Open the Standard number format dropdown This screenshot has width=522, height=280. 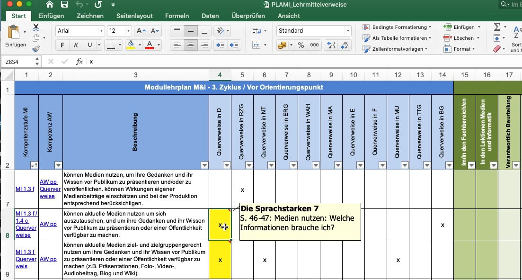[x=348, y=31]
